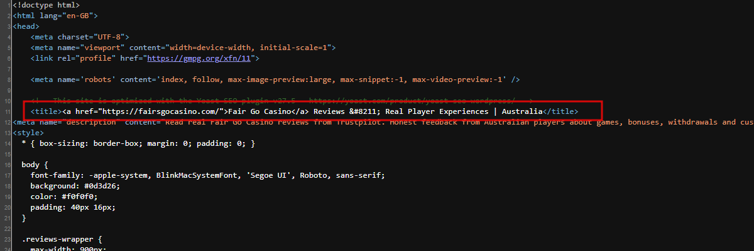The image size is (754, 251).
Task: Click line number 8 in the gutter
Action: click(9, 79)
